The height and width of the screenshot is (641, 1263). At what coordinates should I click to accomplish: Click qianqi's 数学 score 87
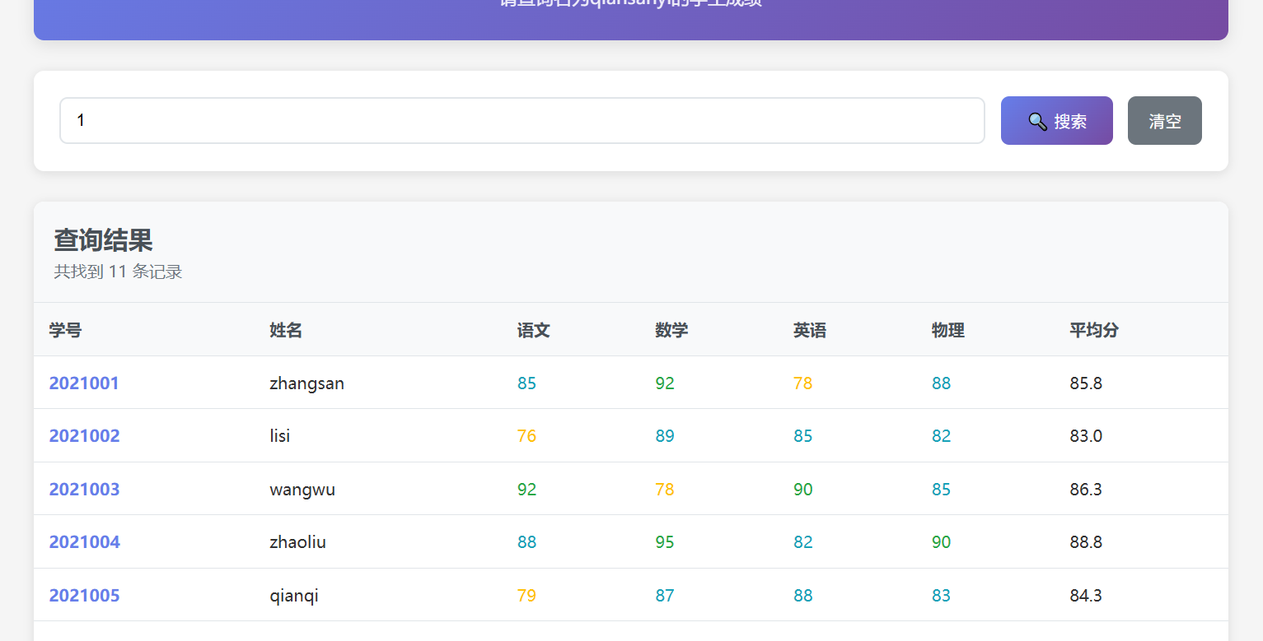665,595
